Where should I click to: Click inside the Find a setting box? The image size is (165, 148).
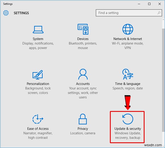click(x=129, y=13)
